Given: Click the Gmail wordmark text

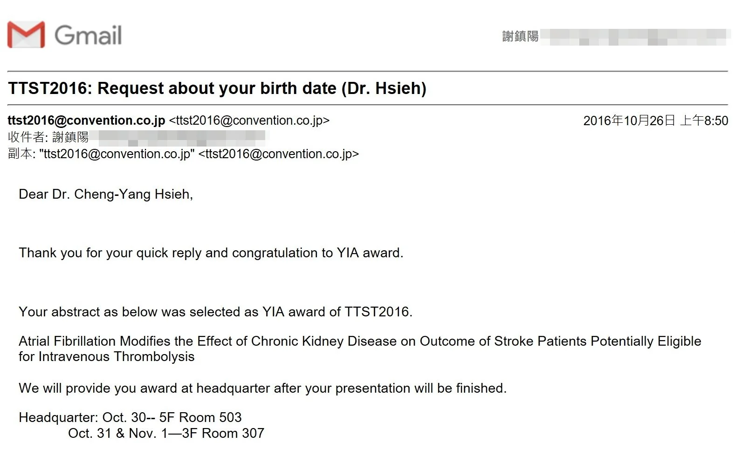Looking at the screenshot, I should pos(88,35).
